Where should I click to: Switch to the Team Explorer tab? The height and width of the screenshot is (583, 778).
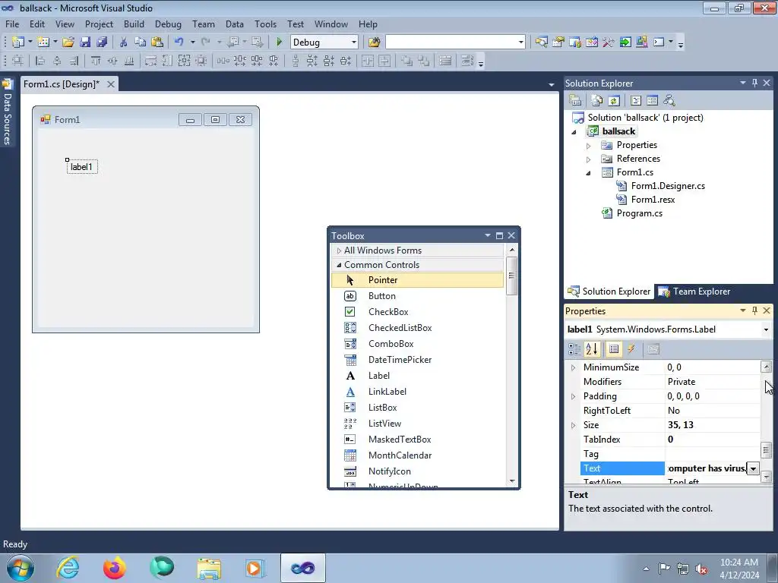pos(694,291)
